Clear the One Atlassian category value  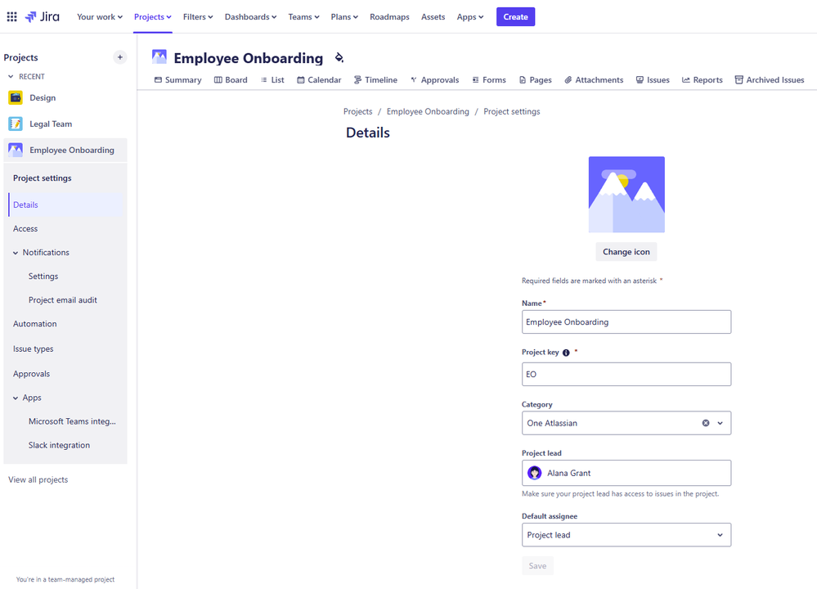706,423
